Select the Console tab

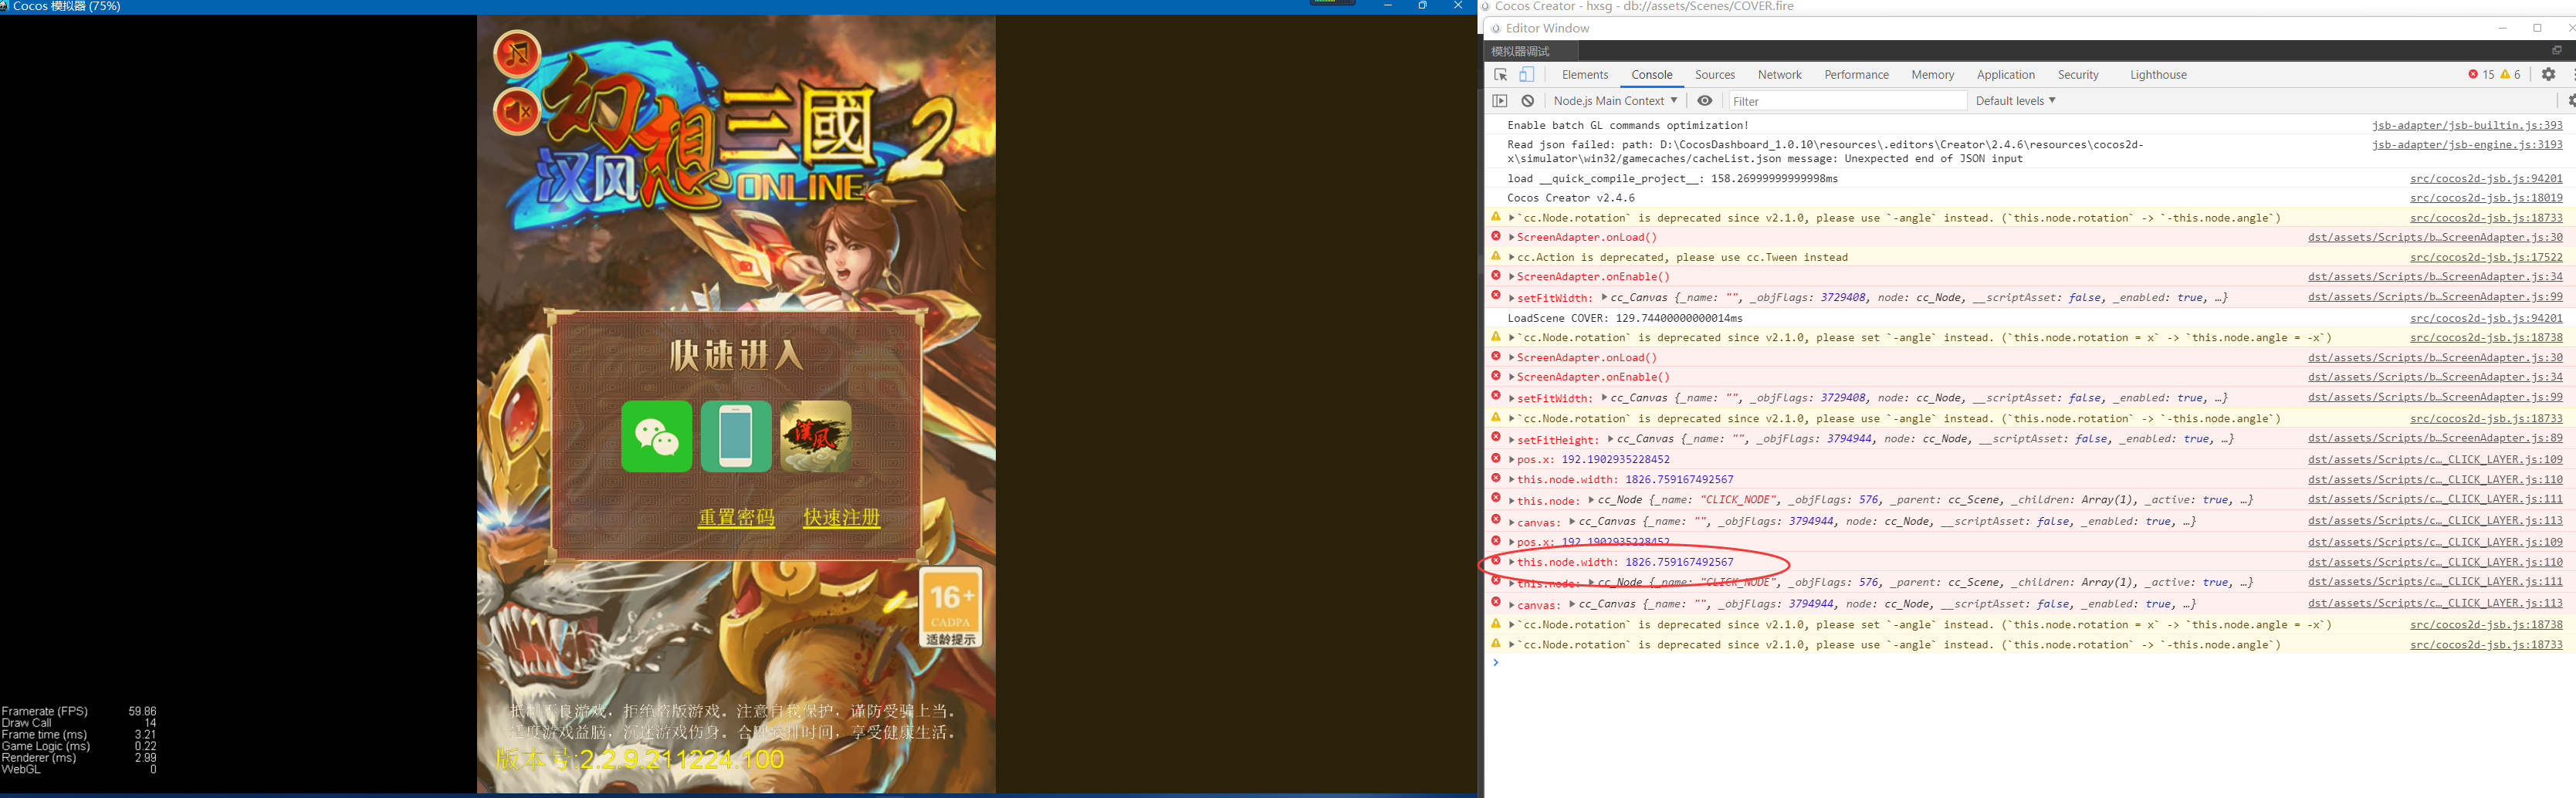pos(1652,75)
